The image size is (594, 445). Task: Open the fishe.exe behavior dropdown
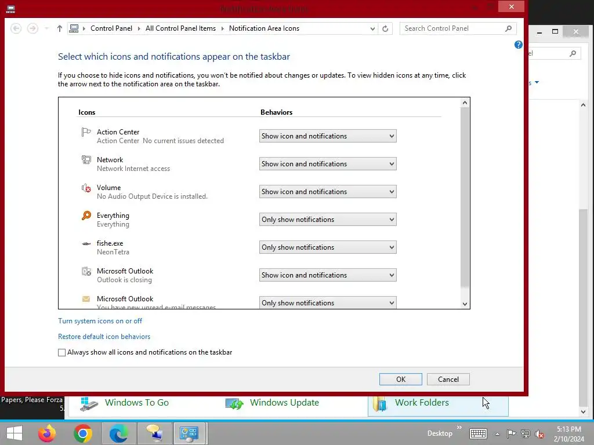pos(328,247)
